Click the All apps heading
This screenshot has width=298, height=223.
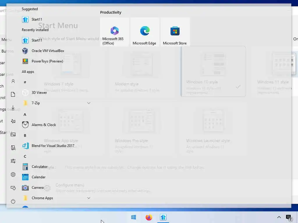tap(28, 72)
